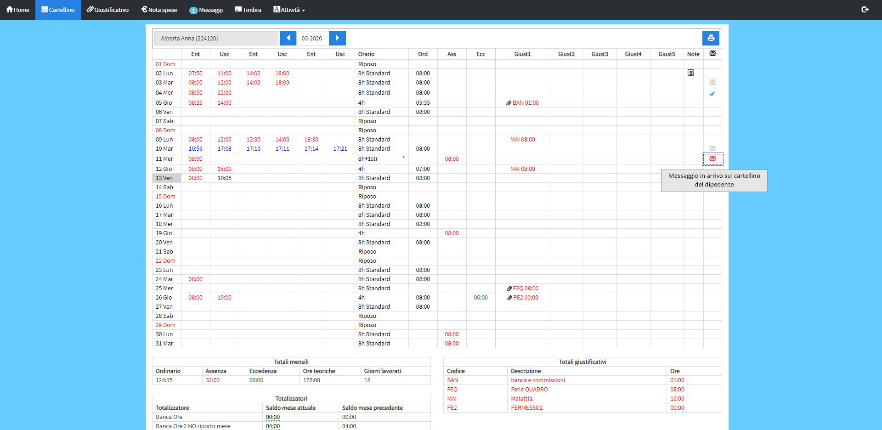The image size is (882, 430).
Task: Click 08:00 entry on 24 Mar
Action: pyautogui.click(x=195, y=279)
